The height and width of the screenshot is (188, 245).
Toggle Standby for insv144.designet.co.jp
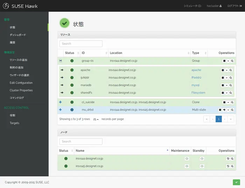pyautogui.click(x=202, y=158)
